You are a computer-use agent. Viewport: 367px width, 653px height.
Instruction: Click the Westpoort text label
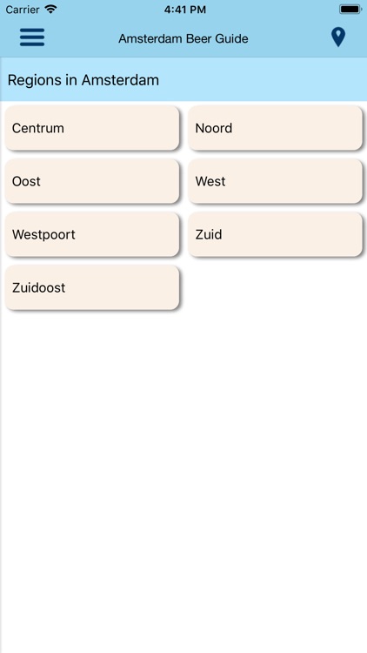43,235
